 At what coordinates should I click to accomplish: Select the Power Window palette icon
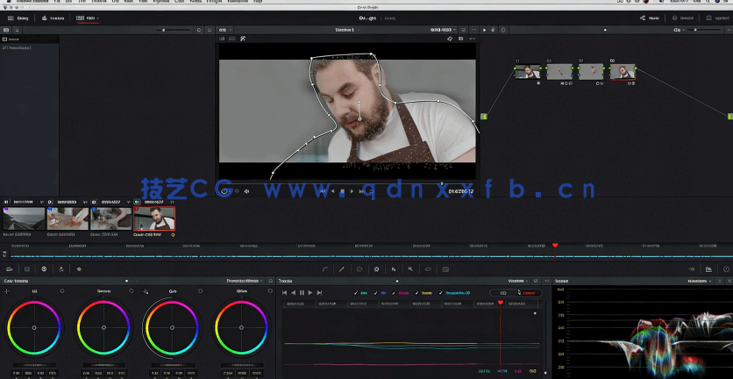[359, 268]
